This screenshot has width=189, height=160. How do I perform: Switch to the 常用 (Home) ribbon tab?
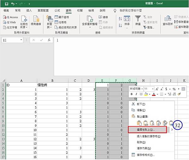click(18, 10)
